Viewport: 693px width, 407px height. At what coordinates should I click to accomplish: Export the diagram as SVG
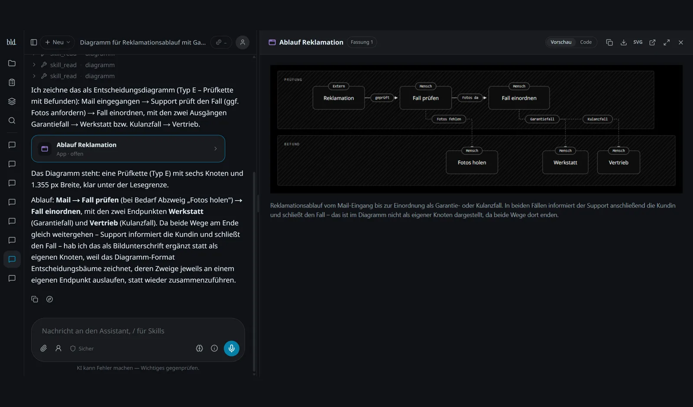[638, 42]
